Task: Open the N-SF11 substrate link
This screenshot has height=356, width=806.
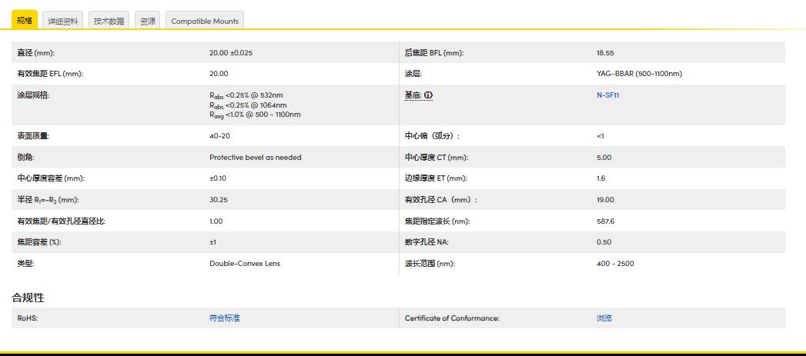Action: 608,95
